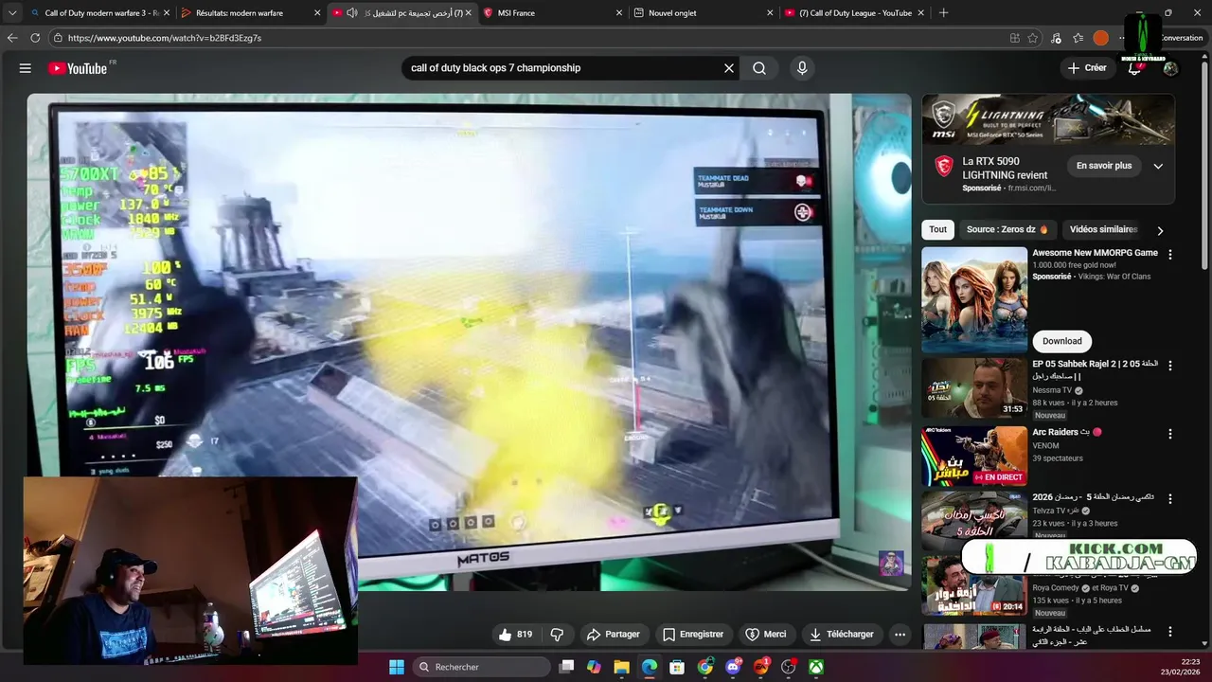Switch to Call of Duty modern warfare 3 tab
Viewport: 1212px width, 682px height.
click(x=102, y=13)
